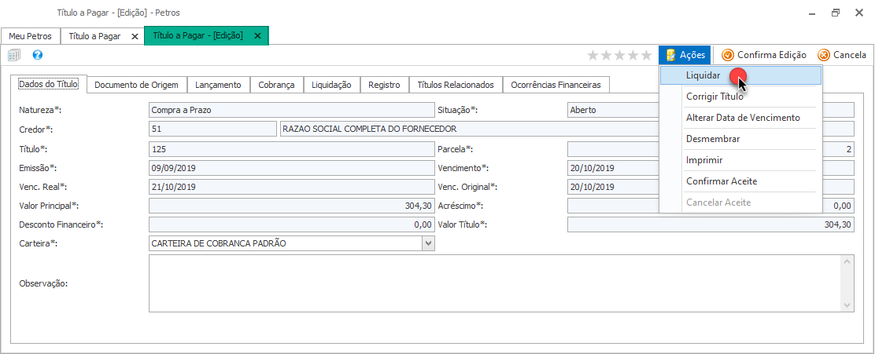The image size is (875, 354).
Task: Click the Venc. Original date field
Action: (711, 187)
